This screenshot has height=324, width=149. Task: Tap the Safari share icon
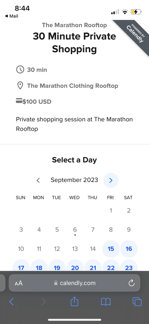click(x=75, y=302)
